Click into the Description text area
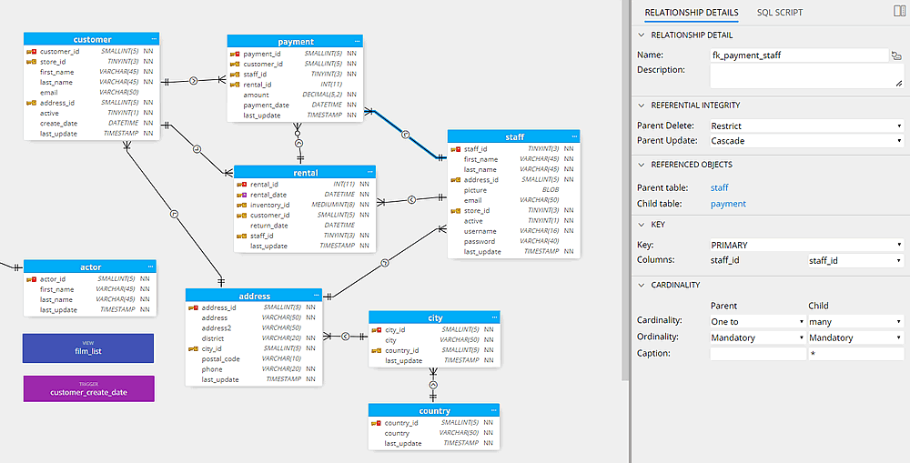 coord(806,76)
